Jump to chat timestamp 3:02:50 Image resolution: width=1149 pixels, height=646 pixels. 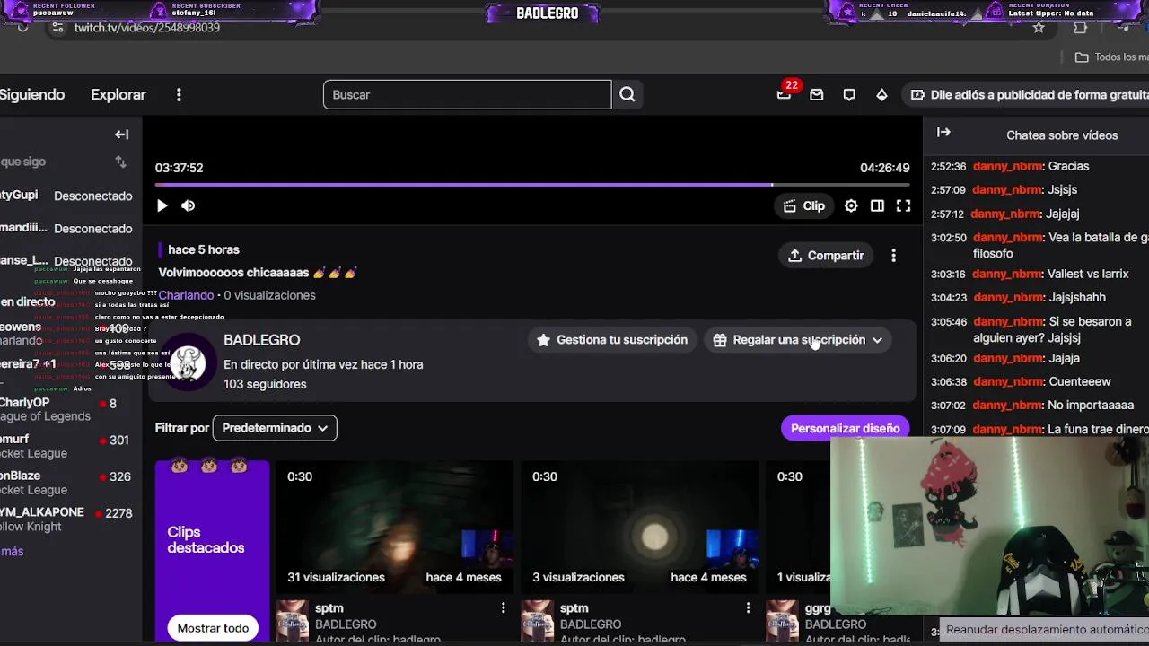pos(948,238)
